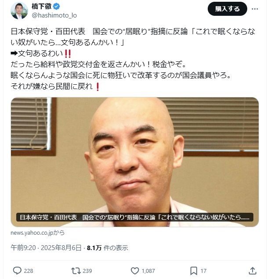267x279 pixels.
Task: Click the repost arrows icon
Action: [76, 271]
